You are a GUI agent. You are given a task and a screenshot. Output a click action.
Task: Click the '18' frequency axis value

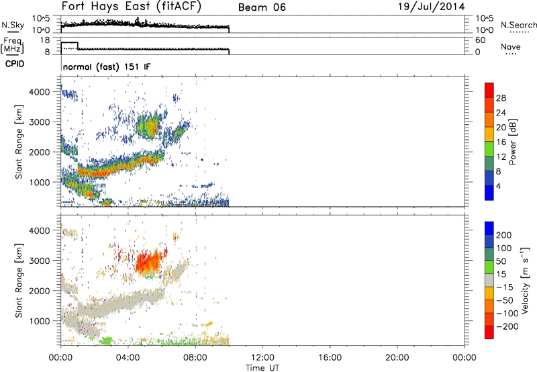tap(45, 40)
